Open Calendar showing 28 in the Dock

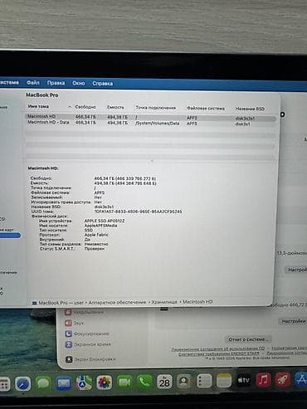[x=164, y=382]
